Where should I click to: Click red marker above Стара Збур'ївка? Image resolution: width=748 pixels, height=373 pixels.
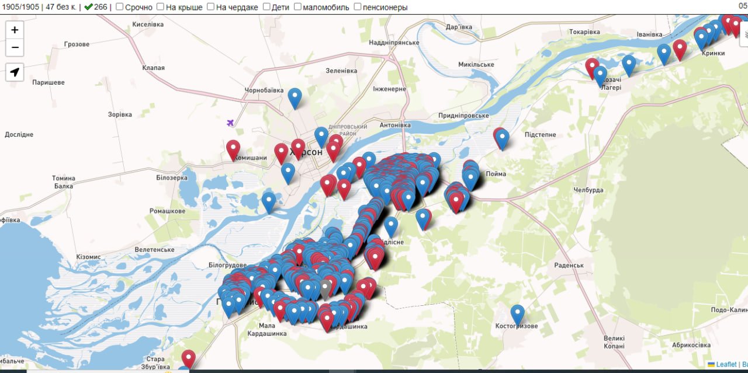[188, 358]
